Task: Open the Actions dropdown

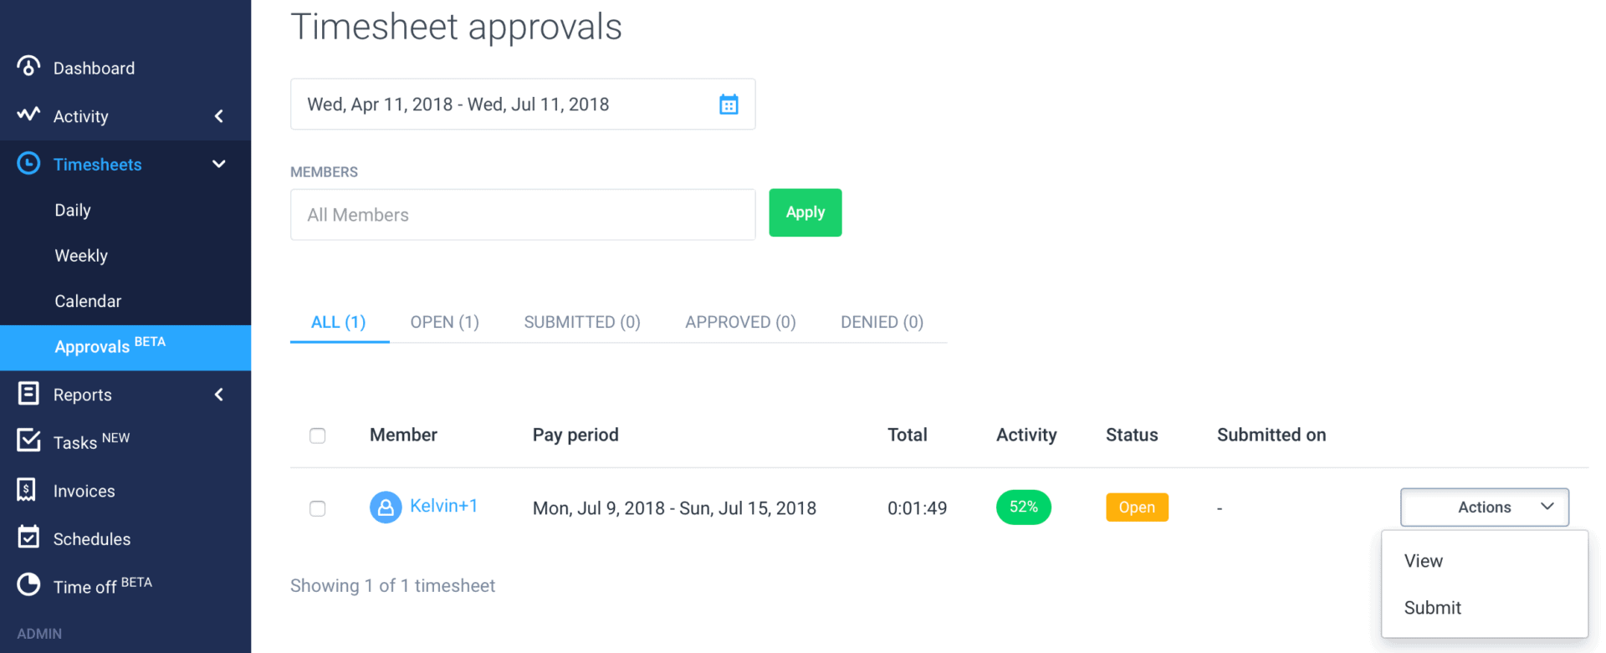Action: pyautogui.click(x=1483, y=507)
